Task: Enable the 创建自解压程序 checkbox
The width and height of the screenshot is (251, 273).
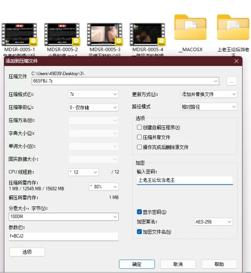Action: (139, 127)
